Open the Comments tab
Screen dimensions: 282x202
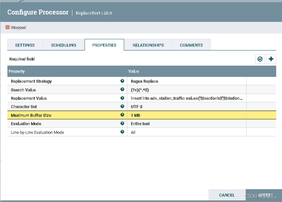[192, 45]
